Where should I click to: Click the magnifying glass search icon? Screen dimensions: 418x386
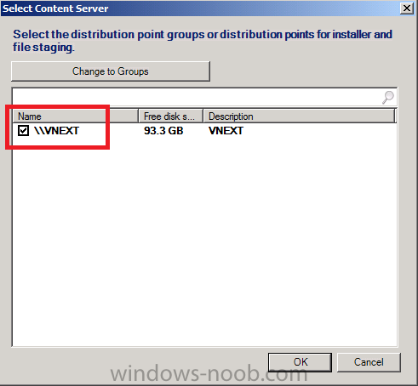tap(387, 97)
